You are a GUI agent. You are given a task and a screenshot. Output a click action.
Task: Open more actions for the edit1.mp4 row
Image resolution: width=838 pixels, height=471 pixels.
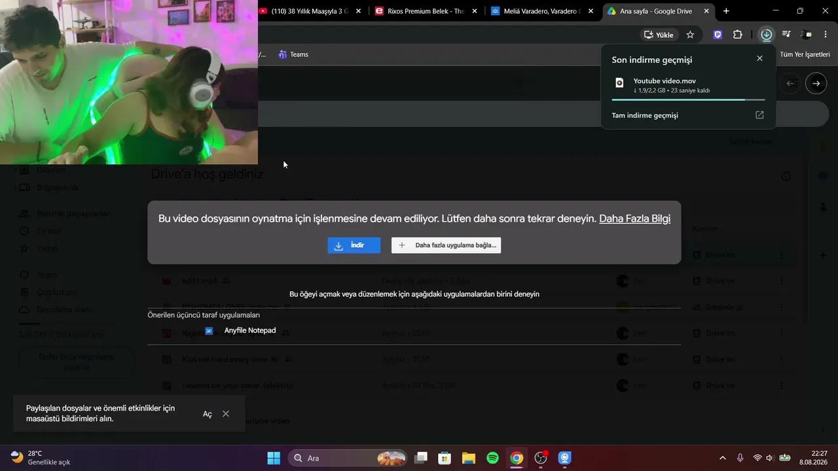[x=781, y=281]
